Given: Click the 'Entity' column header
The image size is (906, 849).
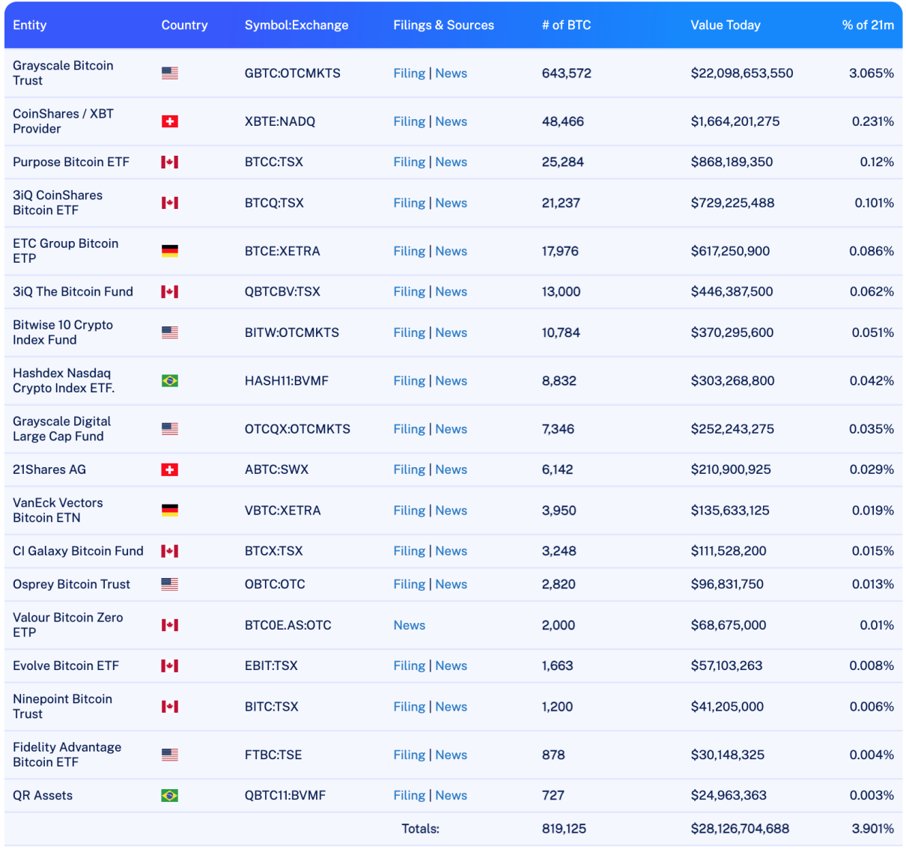Looking at the screenshot, I should click(x=30, y=25).
